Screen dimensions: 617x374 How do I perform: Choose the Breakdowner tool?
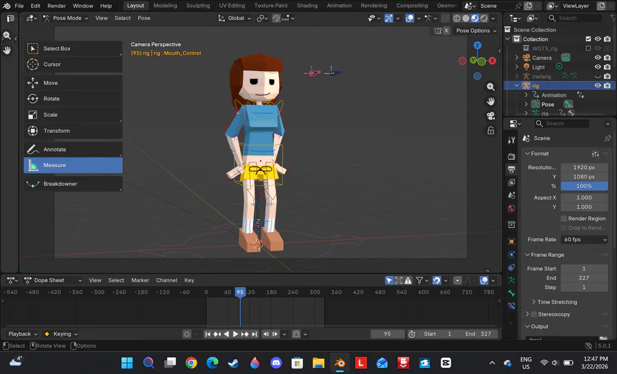click(60, 184)
